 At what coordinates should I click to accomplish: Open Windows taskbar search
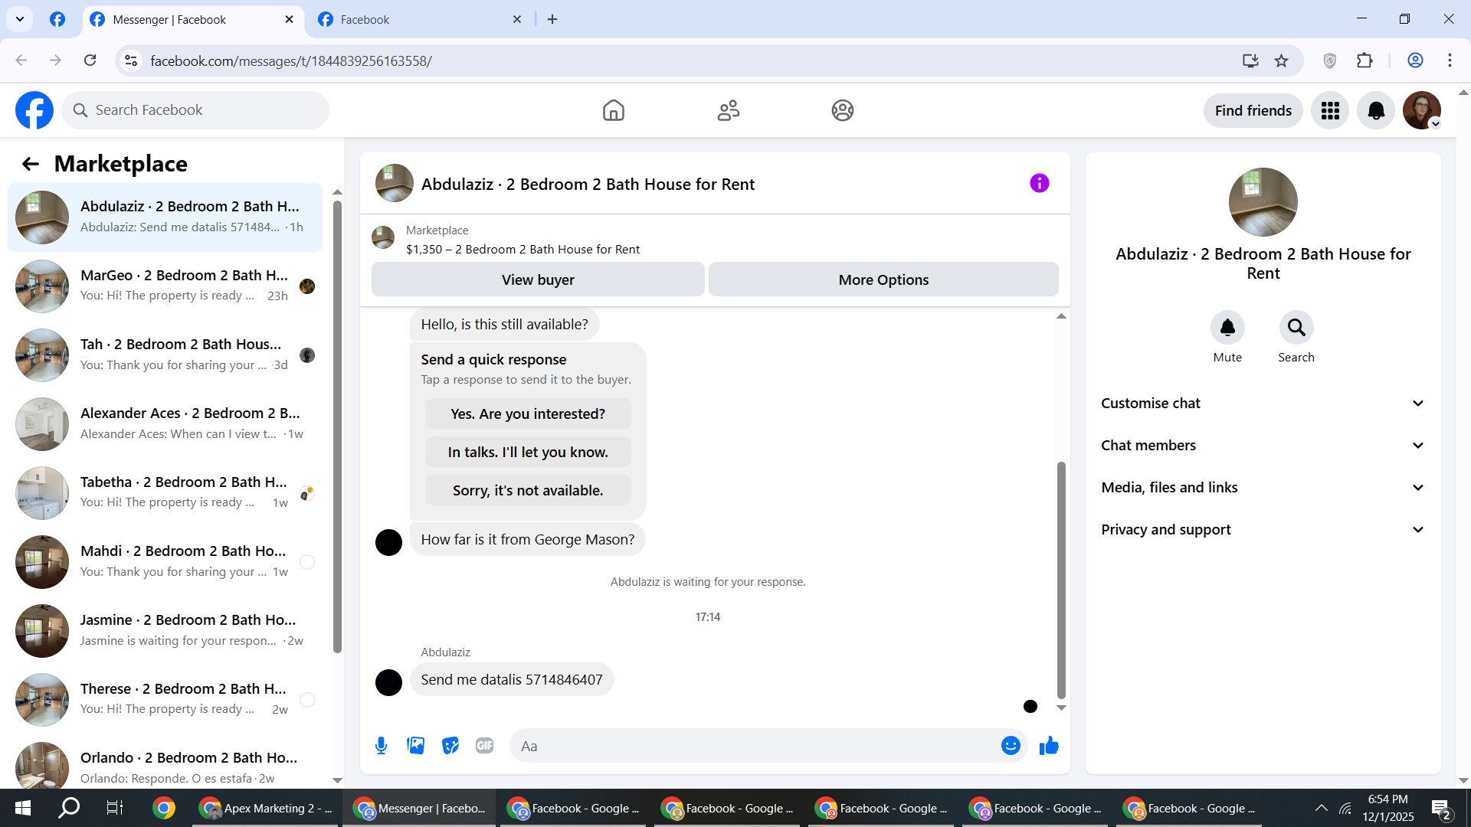point(69,808)
